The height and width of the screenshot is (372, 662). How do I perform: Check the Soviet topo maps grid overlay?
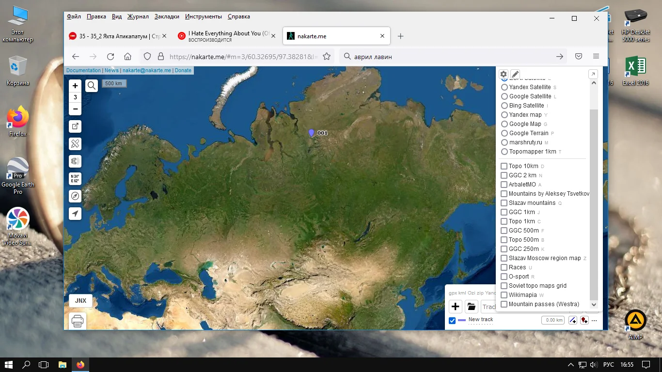[504, 286]
